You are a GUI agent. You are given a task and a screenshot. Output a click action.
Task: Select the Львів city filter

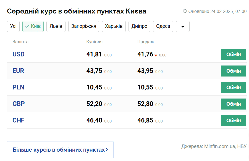56,26
